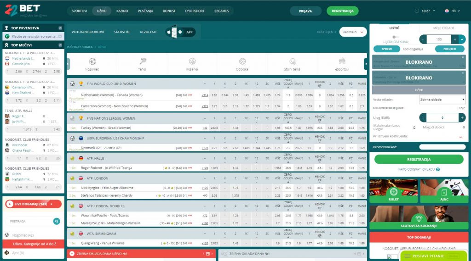Click the Promotivni kod input field

tap(442, 147)
